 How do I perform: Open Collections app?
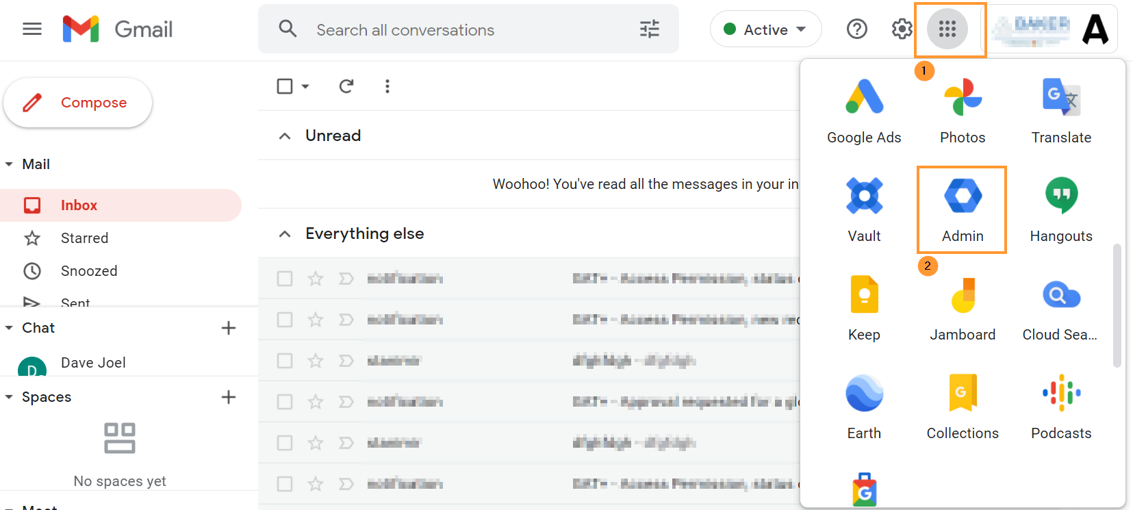pos(963,407)
